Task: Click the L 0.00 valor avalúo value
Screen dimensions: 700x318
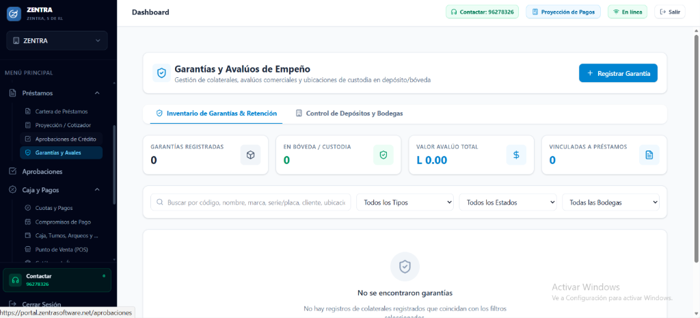Action: [432, 160]
